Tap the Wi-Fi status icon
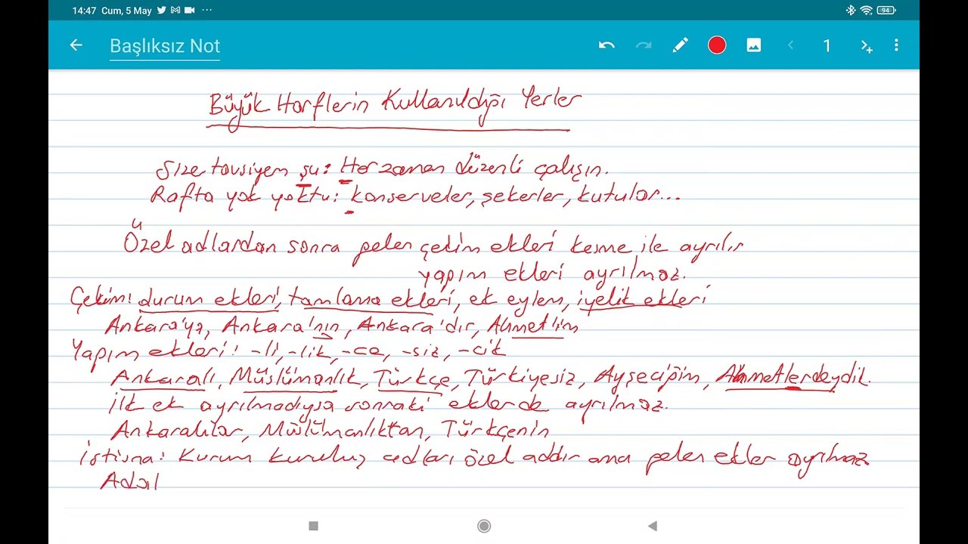 click(866, 11)
